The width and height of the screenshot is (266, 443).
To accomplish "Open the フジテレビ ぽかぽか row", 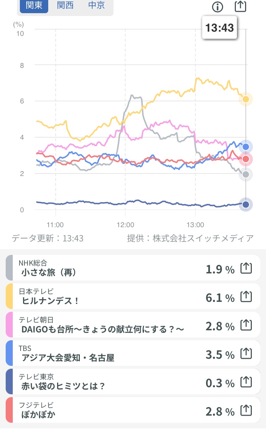I will (x=133, y=410).
